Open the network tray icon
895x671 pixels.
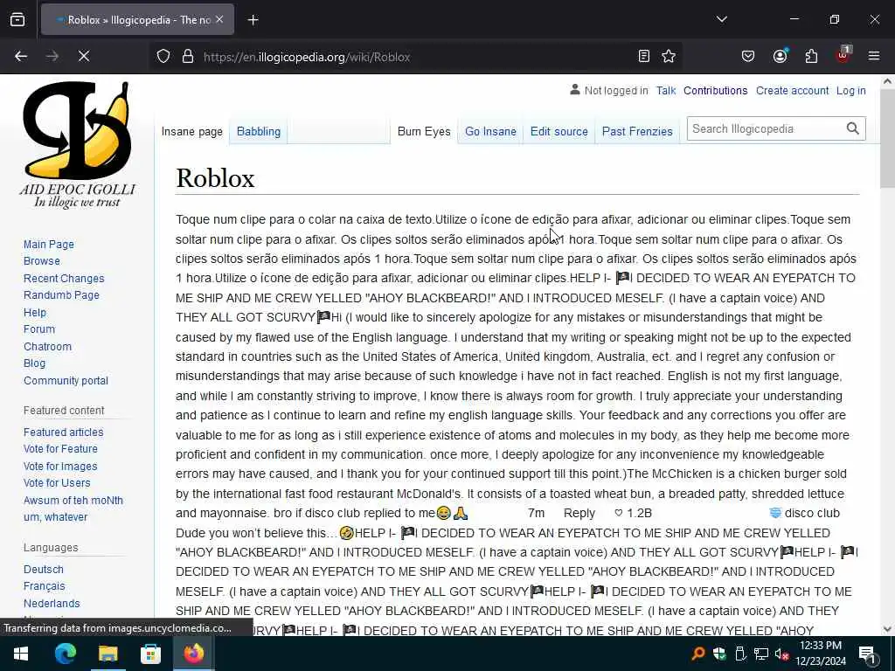pos(761,654)
